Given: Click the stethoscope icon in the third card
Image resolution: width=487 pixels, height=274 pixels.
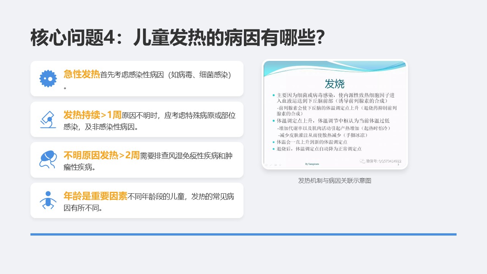Looking at the screenshot, I should (48, 159).
